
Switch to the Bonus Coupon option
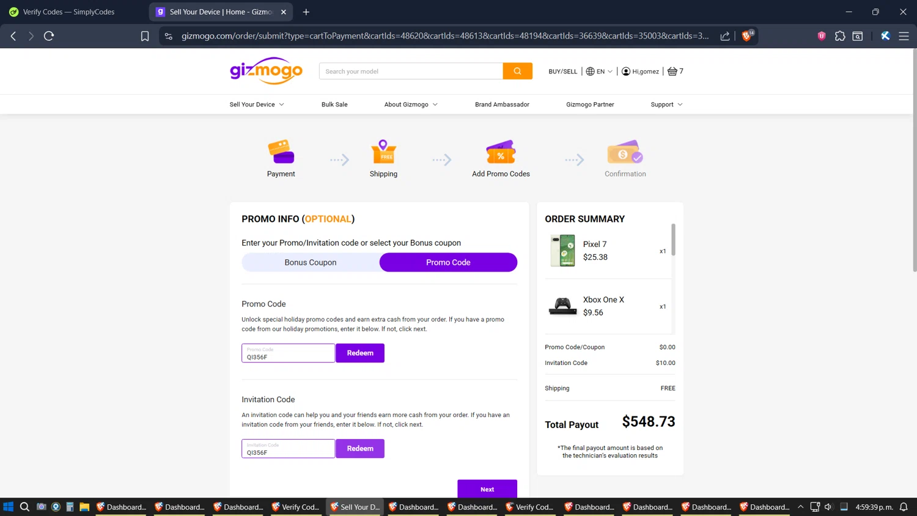(311, 262)
